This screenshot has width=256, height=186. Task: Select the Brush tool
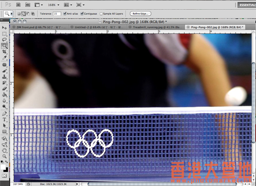(4, 71)
